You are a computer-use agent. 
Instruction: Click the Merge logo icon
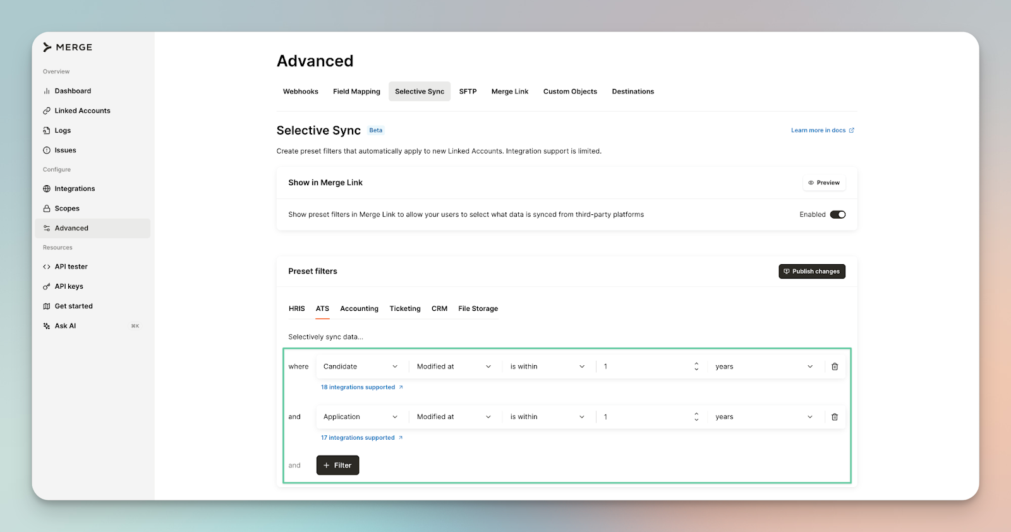coord(47,47)
